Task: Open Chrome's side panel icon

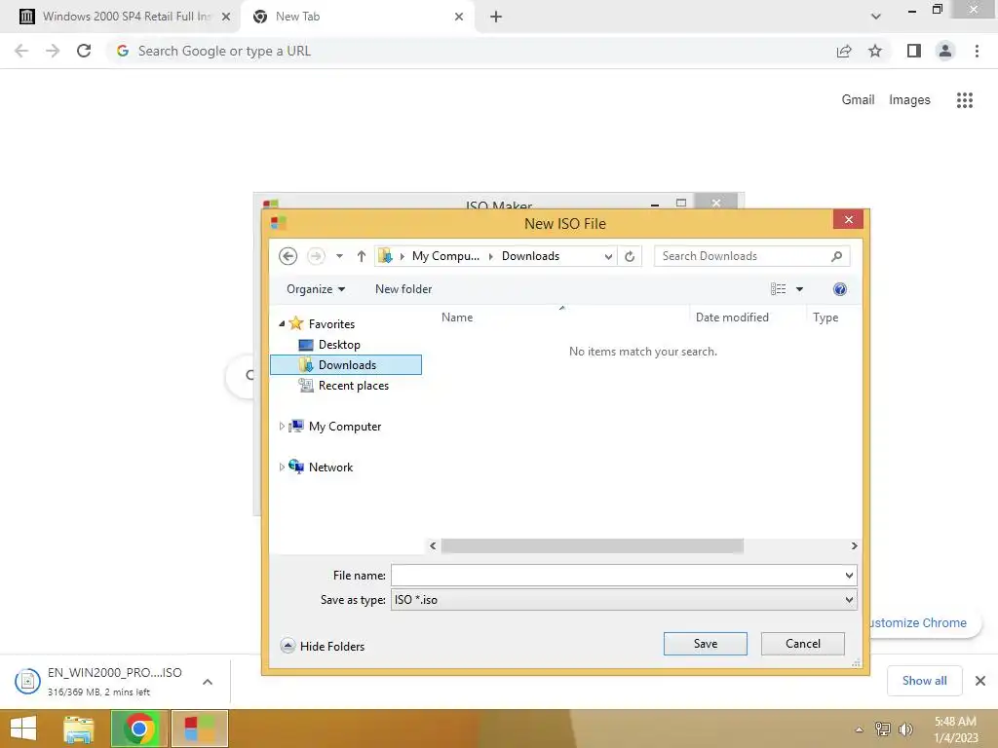Action: tap(914, 51)
